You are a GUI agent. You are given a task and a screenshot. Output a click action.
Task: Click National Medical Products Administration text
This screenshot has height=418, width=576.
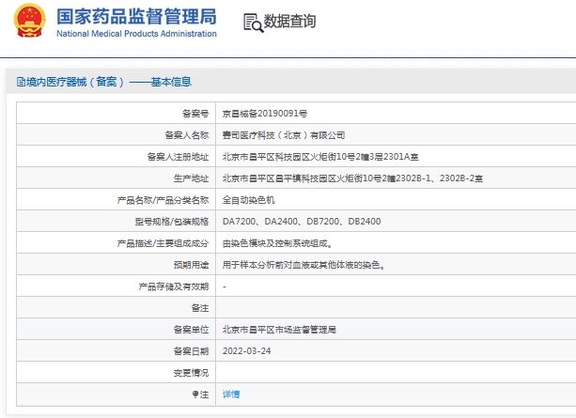(136, 34)
